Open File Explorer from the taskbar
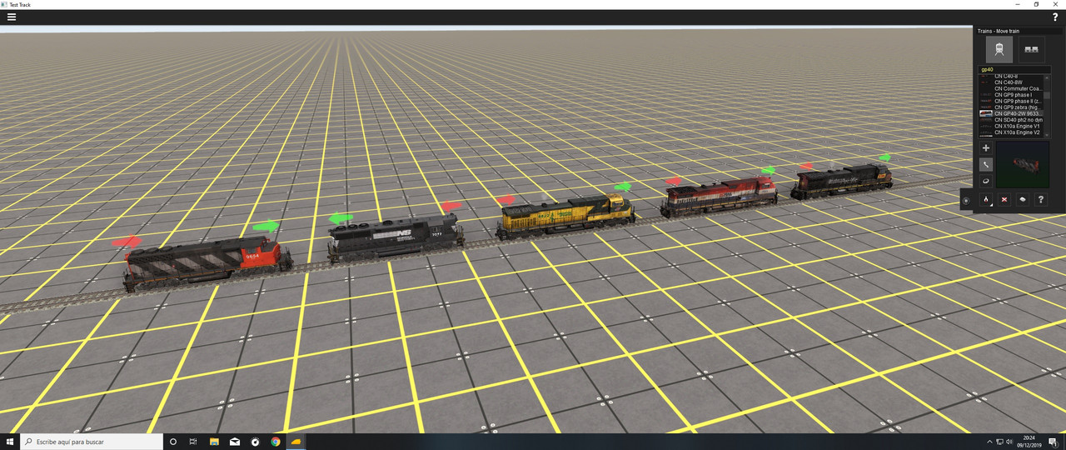Screen dimensions: 1066x450 pos(214,442)
